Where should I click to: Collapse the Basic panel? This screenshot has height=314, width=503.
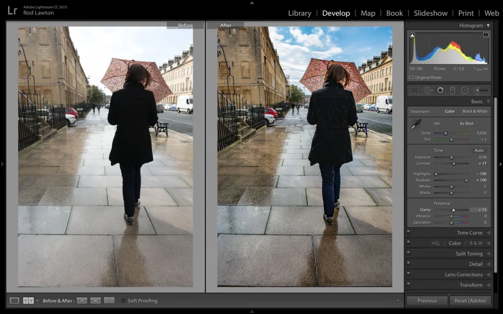point(488,101)
